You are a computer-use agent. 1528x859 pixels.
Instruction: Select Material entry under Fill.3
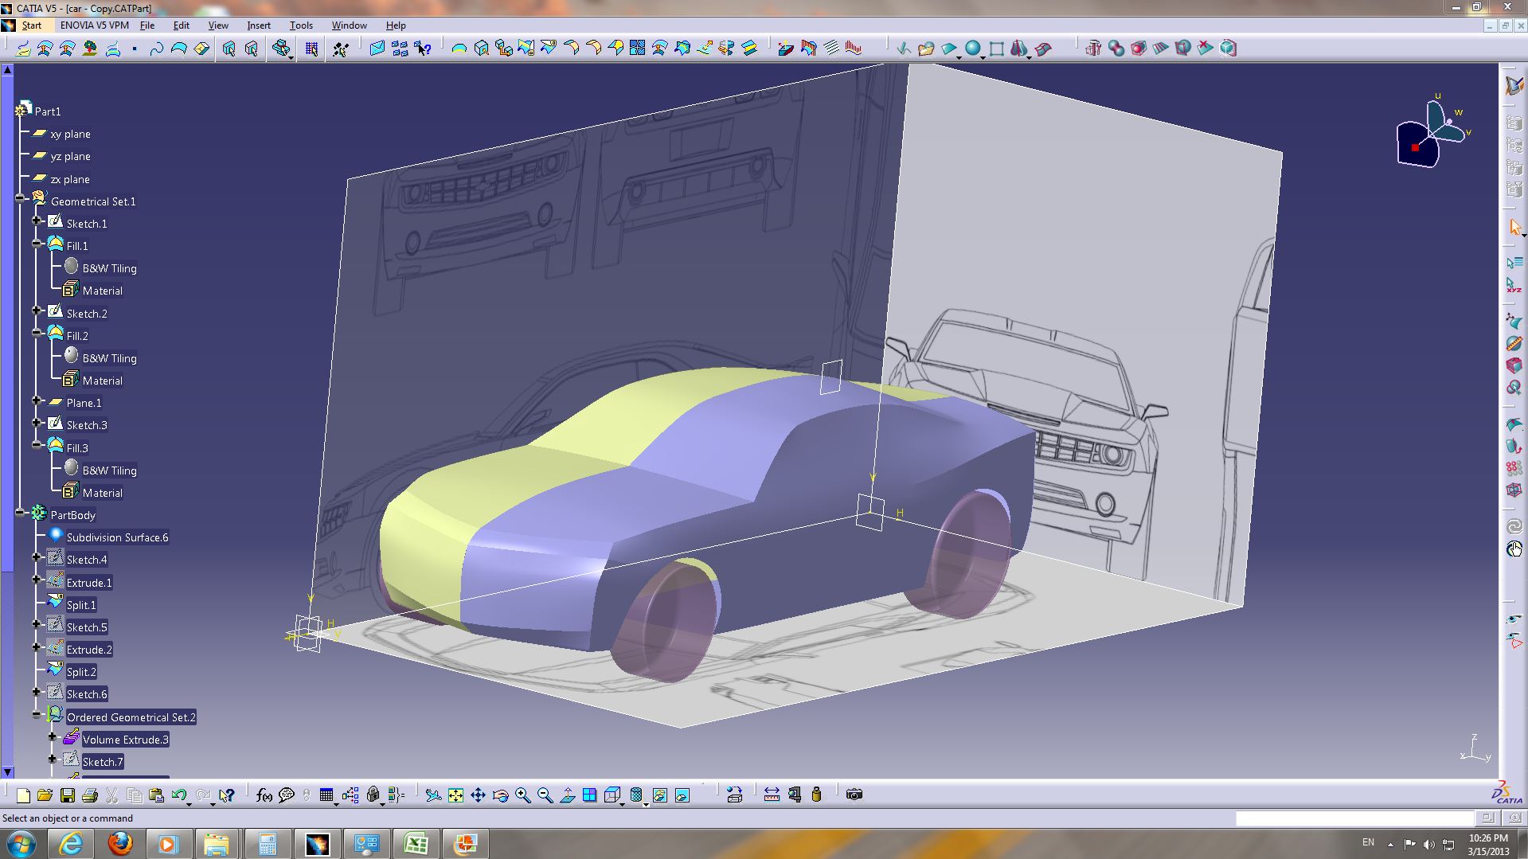pos(103,493)
